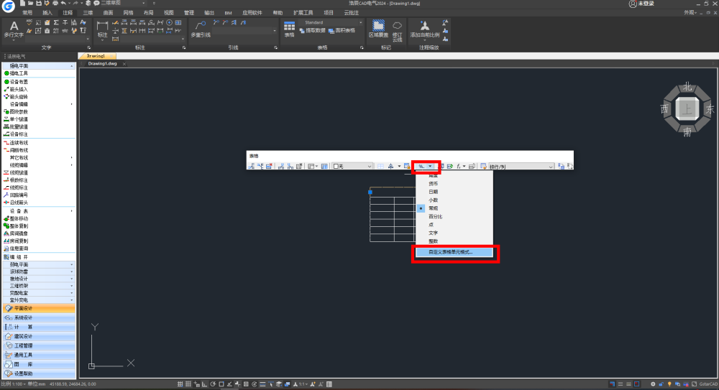The image size is (719, 390).
Task: Open the 插入 ribbon tab
Action: click(x=47, y=13)
